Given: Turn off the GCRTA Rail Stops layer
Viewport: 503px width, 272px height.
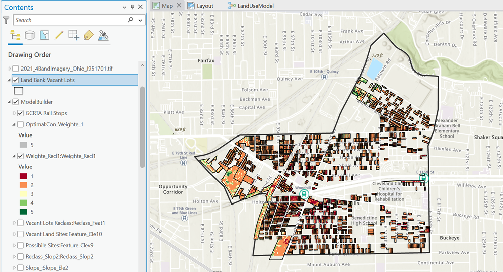Looking at the screenshot, I should click(x=21, y=113).
